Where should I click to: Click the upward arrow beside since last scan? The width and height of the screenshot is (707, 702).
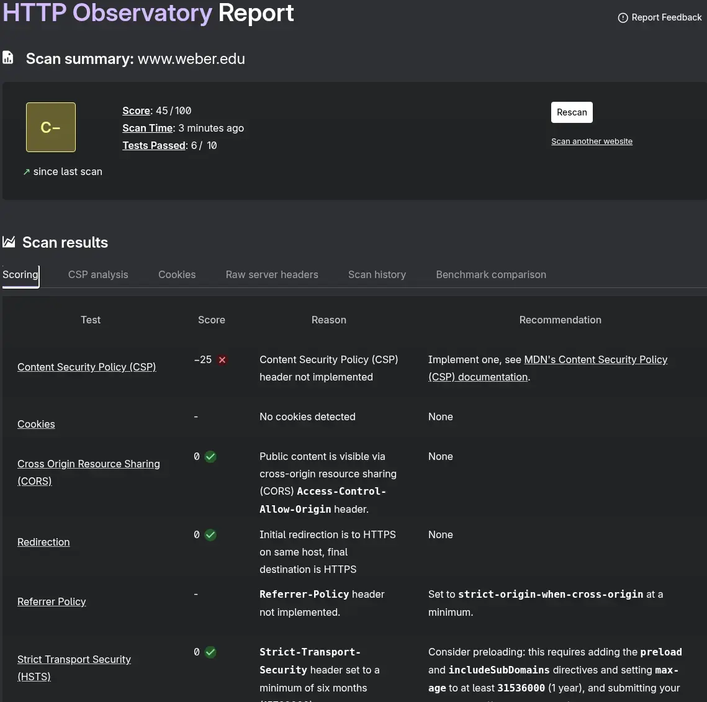coord(25,171)
